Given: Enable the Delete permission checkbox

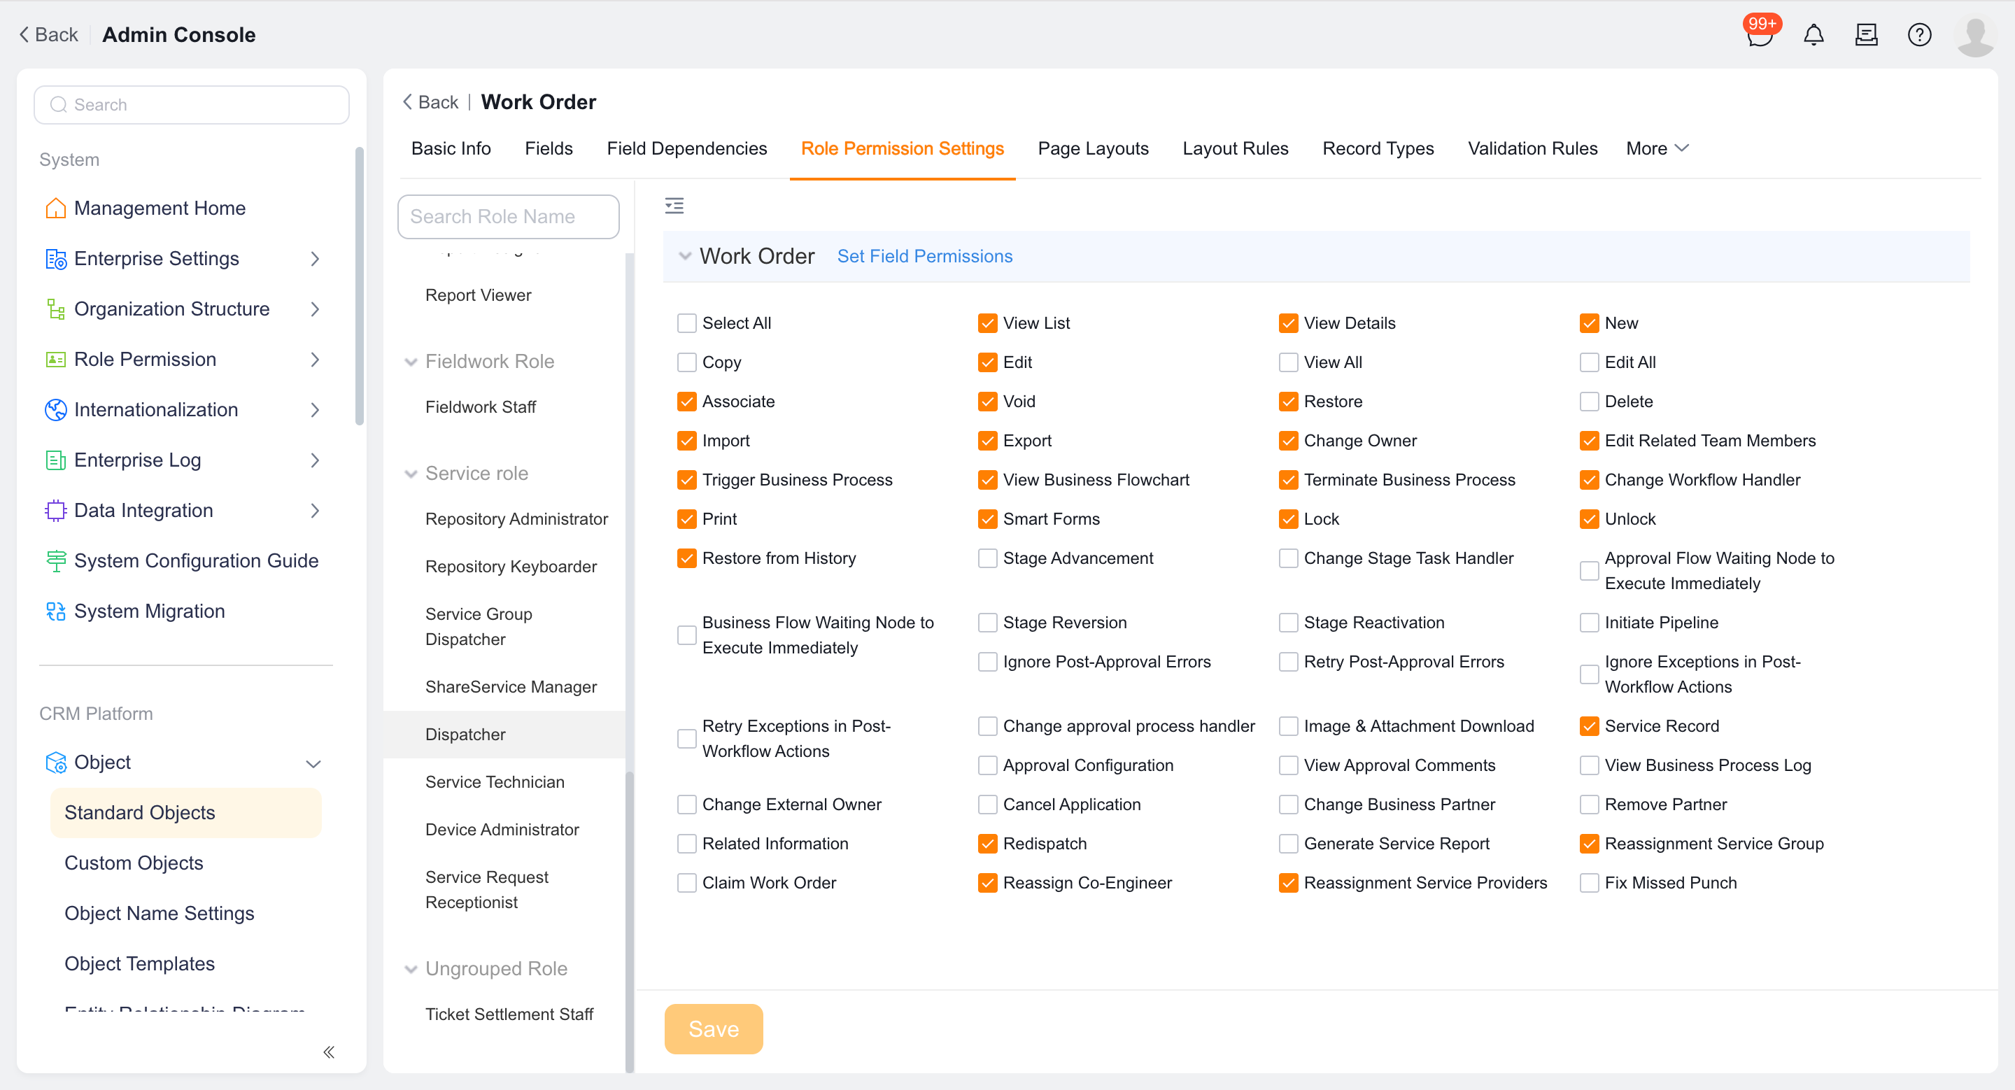Looking at the screenshot, I should point(1590,402).
